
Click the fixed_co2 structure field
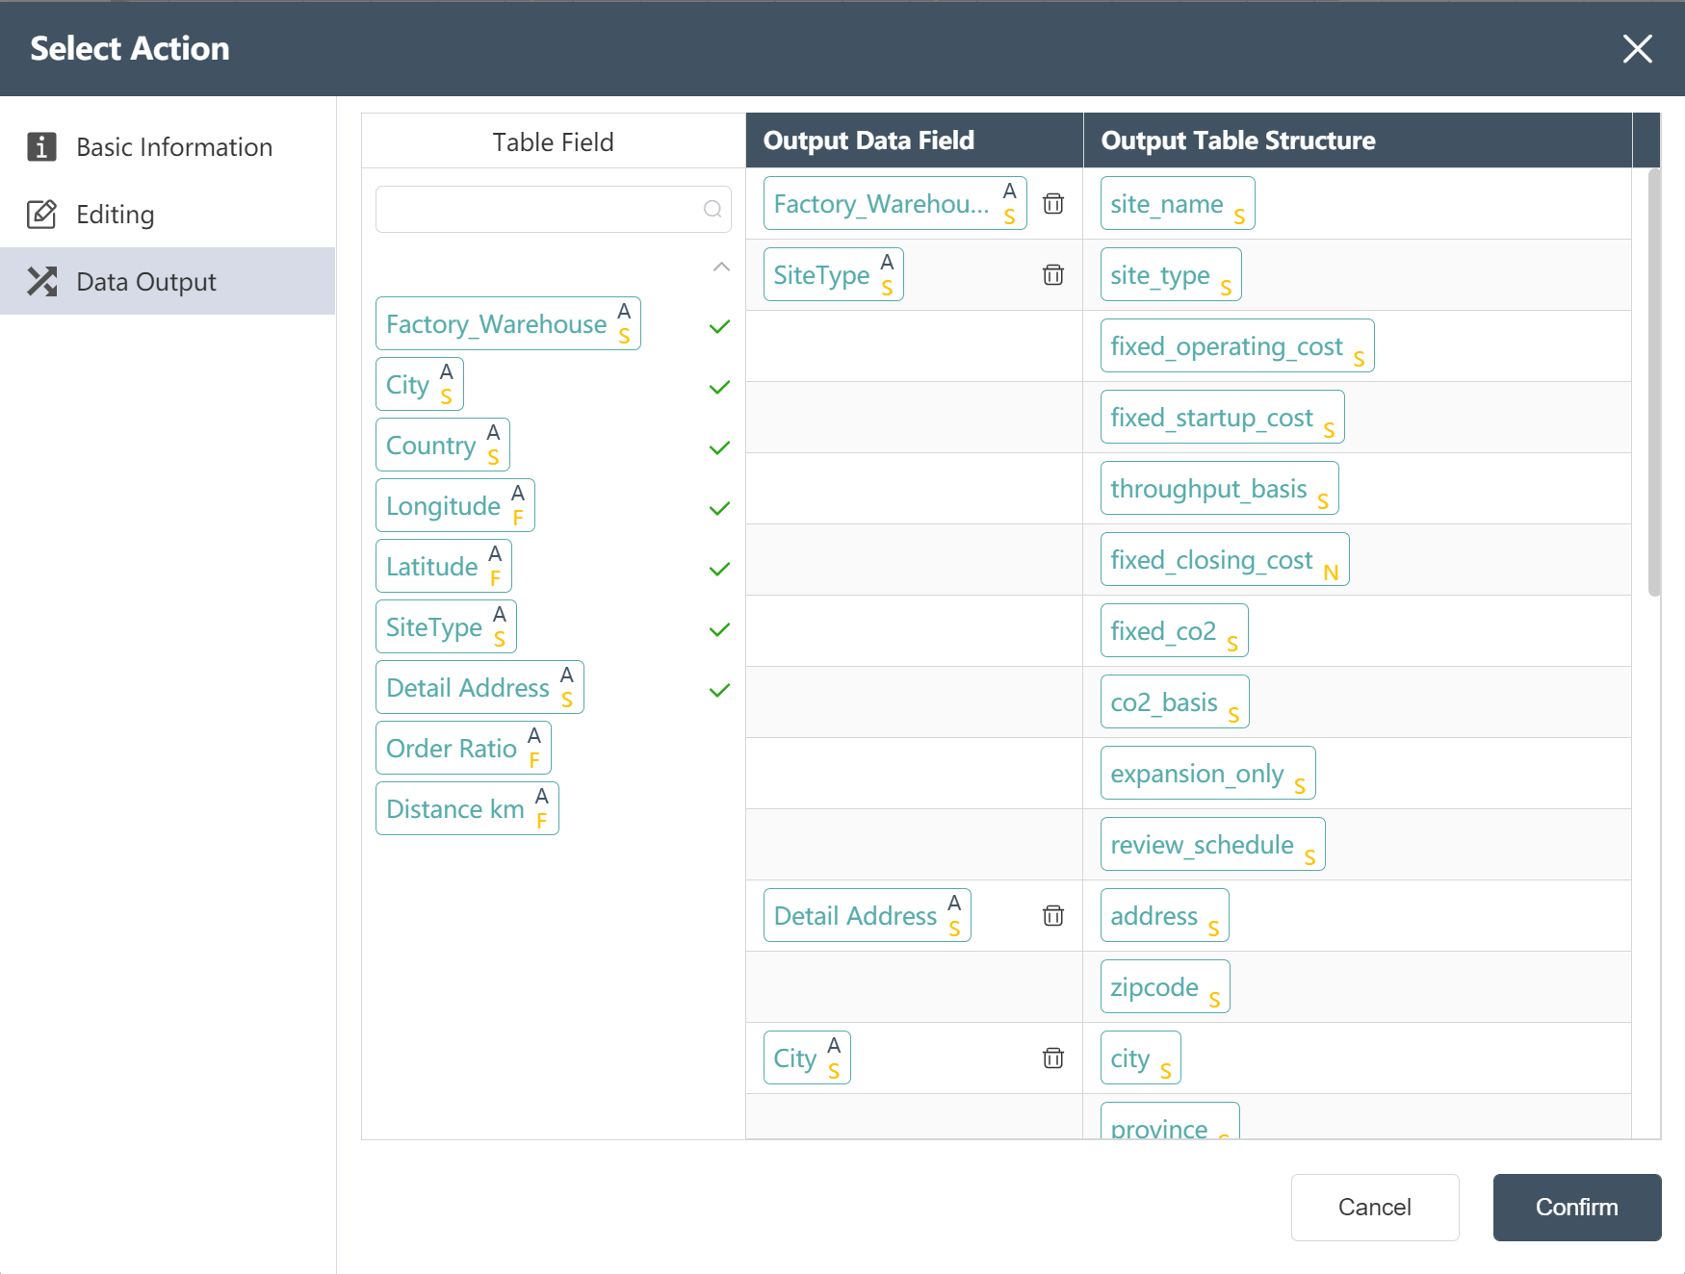click(1175, 630)
